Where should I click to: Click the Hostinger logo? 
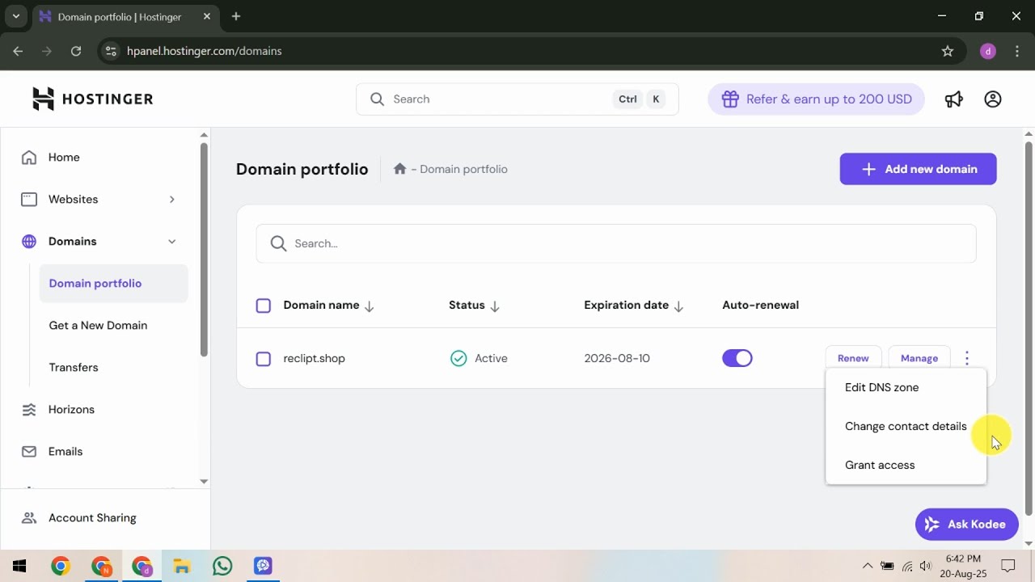pos(92,99)
